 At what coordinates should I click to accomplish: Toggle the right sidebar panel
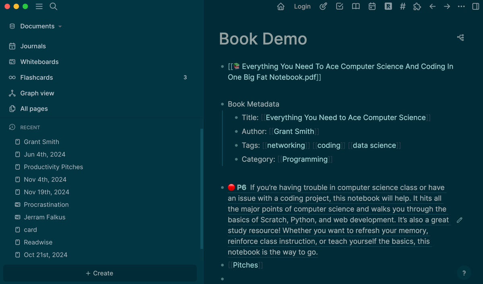(476, 6)
